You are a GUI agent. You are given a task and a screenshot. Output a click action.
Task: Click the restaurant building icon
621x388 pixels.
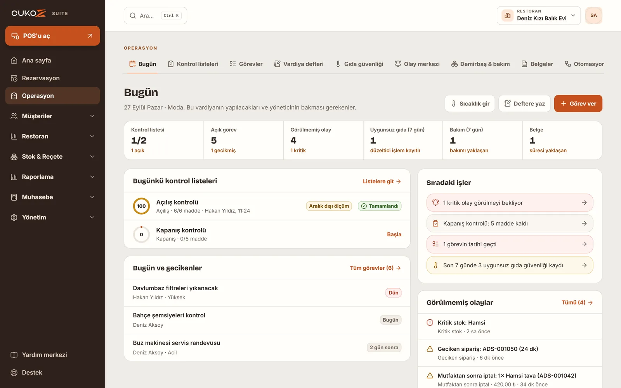[x=508, y=16]
